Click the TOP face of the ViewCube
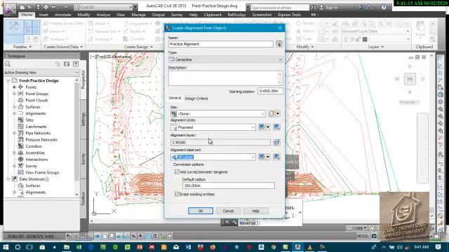Viewport: 449px width, 252px height. pos(410,79)
